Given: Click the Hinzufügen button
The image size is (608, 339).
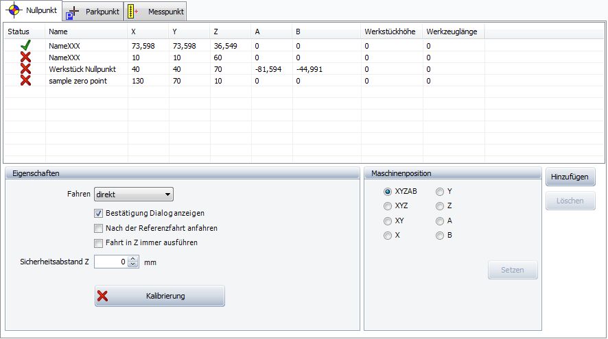Looking at the screenshot, I should 570,177.
